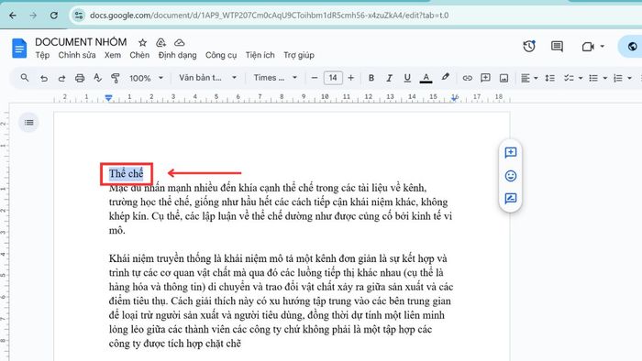Undo last action
The image size is (642, 361).
coord(44,78)
